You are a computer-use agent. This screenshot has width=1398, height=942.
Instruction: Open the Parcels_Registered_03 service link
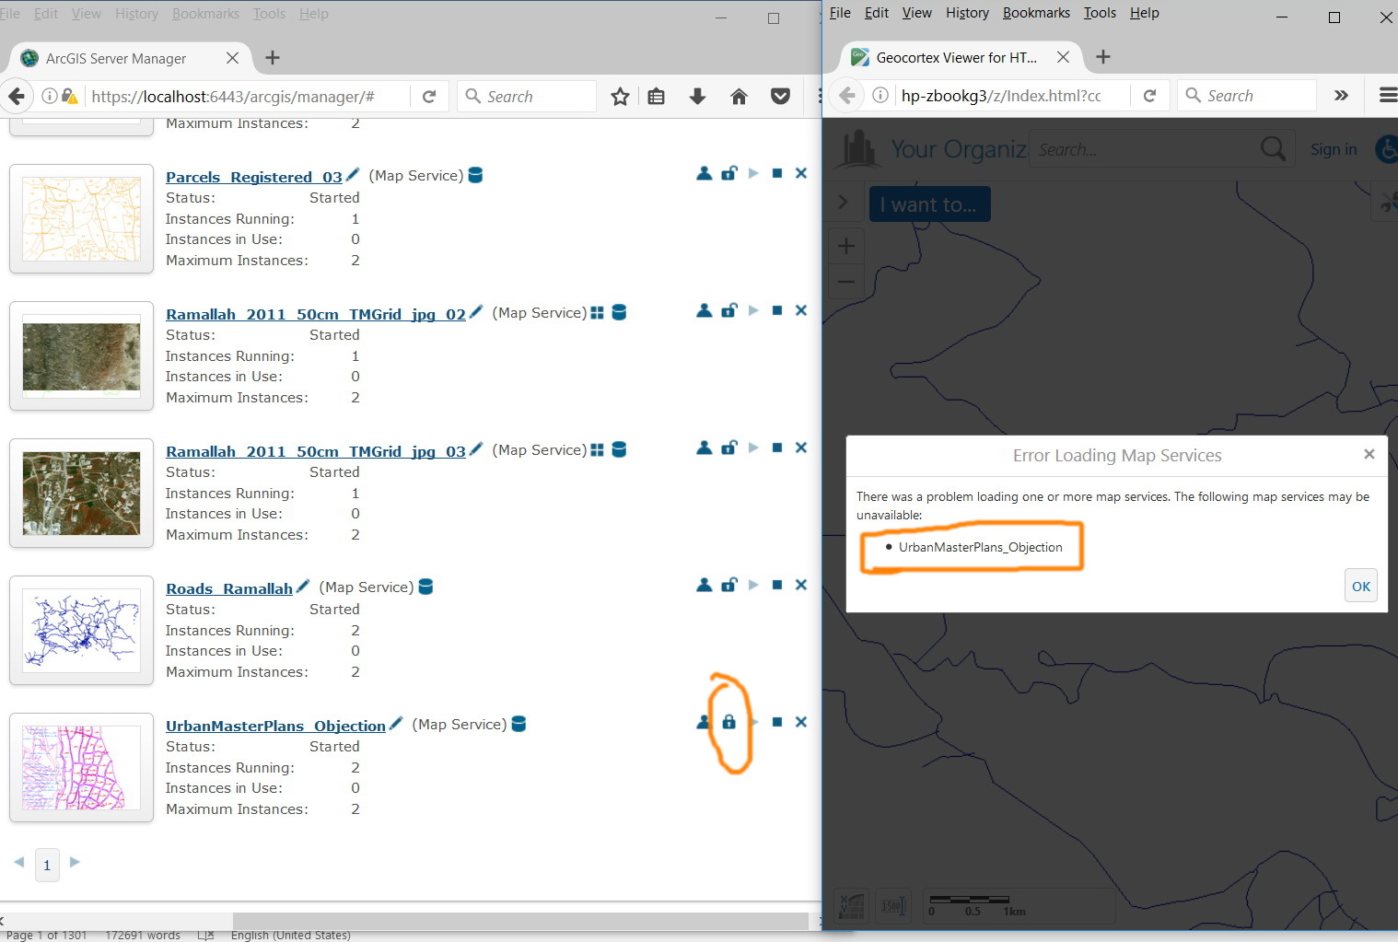(x=254, y=177)
